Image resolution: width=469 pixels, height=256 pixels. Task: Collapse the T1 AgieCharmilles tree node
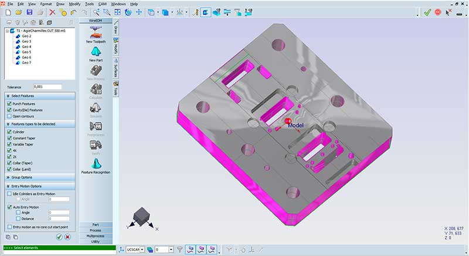point(6,31)
